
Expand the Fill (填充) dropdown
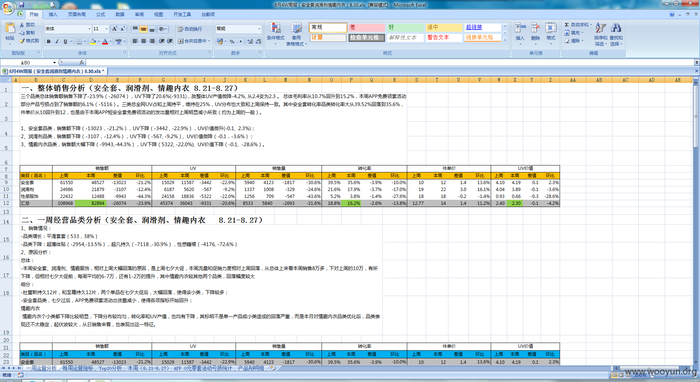[582, 33]
